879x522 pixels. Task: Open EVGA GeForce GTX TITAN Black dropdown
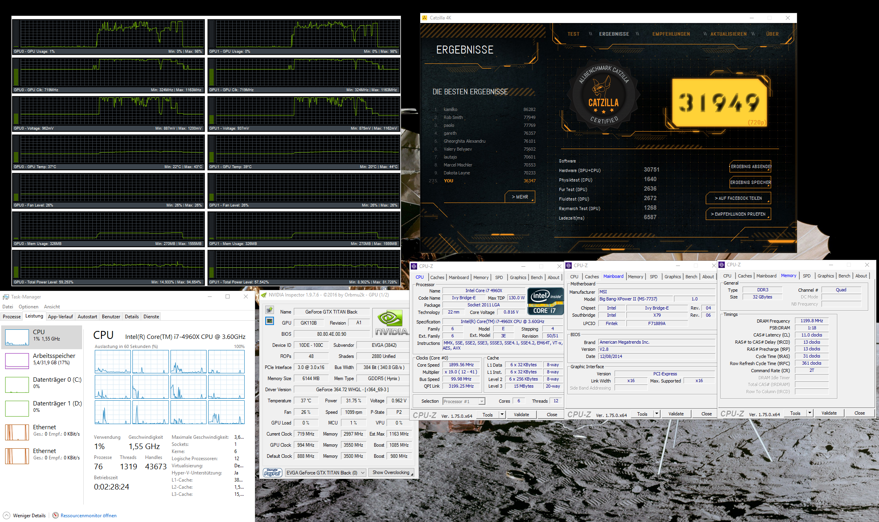tap(326, 472)
